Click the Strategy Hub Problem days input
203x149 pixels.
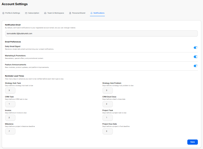pyautogui.click(x=108, y=90)
